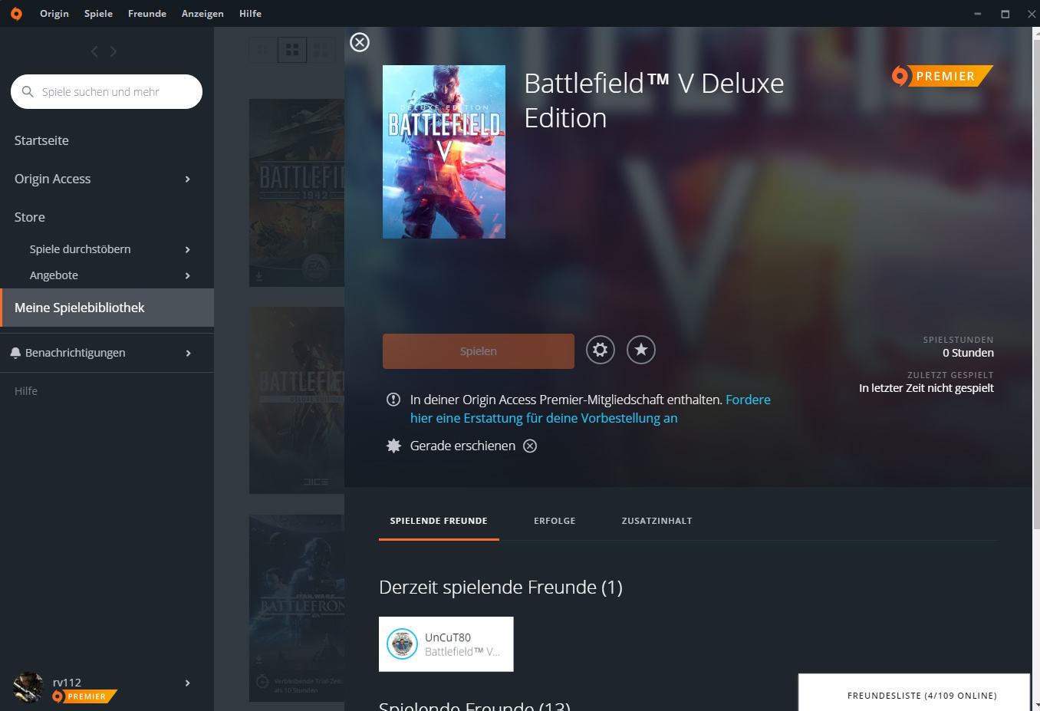Click the Spielen button
The image size is (1040, 711).
click(479, 351)
